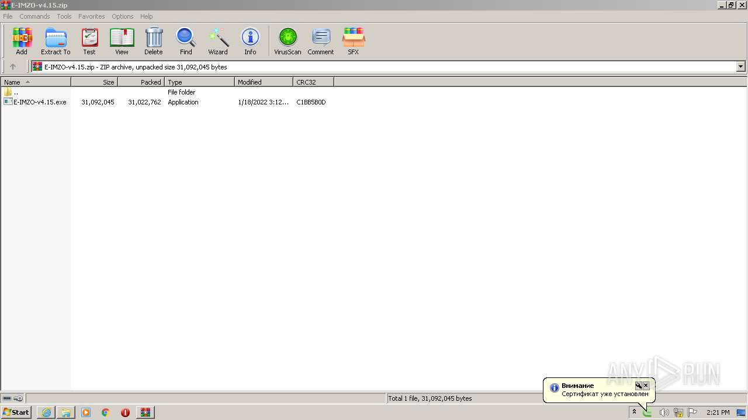The image size is (748, 420).
Task: Open the volume speaker tray icon
Action: [x=664, y=412]
